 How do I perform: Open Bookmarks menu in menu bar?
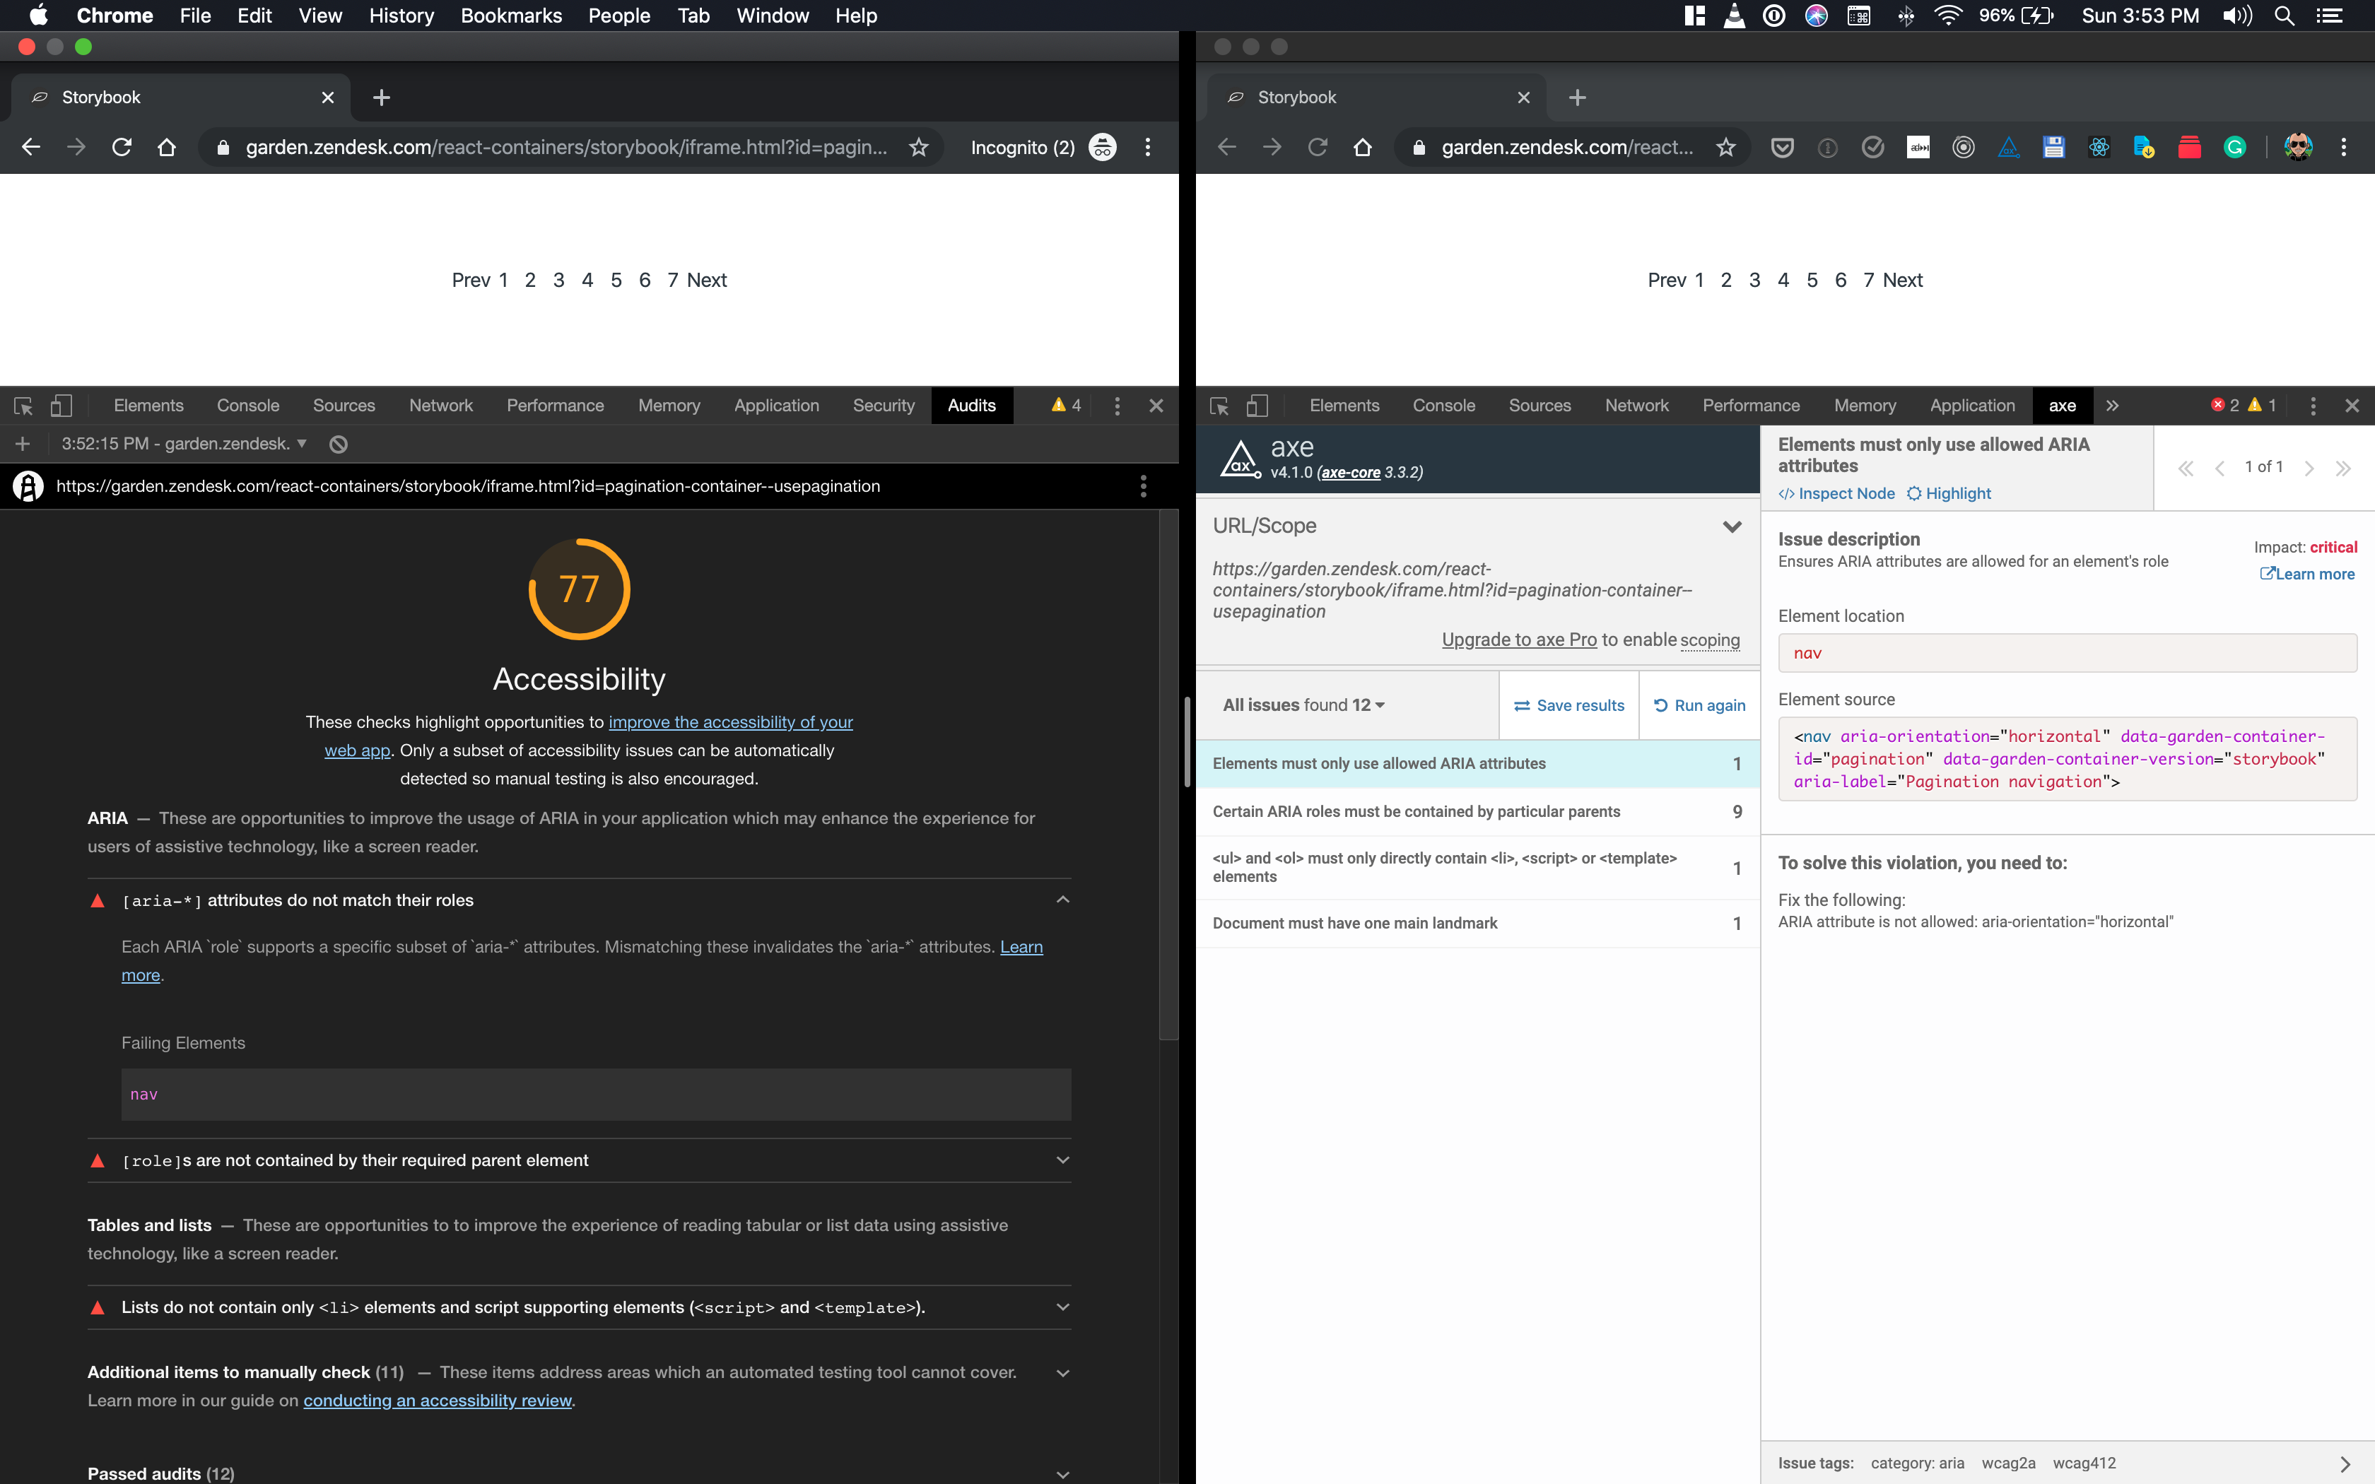tap(511, 16)
